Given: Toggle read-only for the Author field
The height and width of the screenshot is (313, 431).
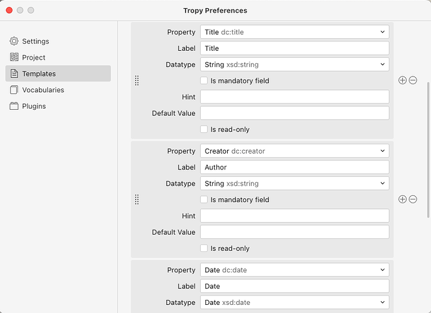Looking at the screenshot, I should [204, 248].
